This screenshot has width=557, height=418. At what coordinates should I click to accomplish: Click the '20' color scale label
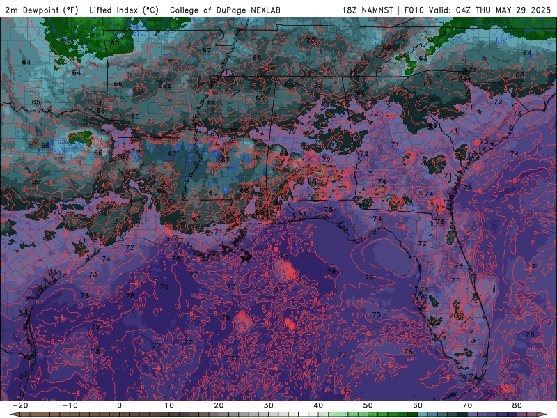tap(219, 405)
